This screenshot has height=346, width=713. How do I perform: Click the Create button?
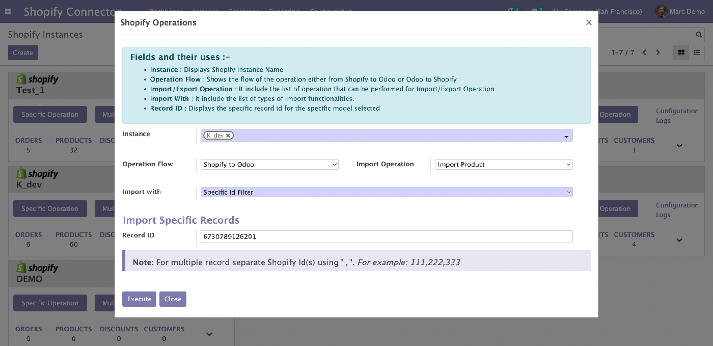[23, 52]
